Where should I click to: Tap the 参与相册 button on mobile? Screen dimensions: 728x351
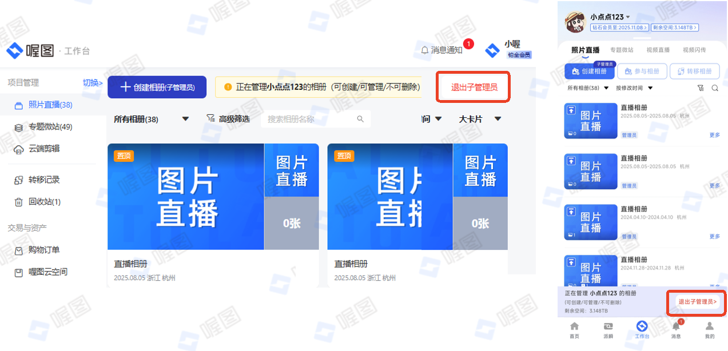pos(642,71)
